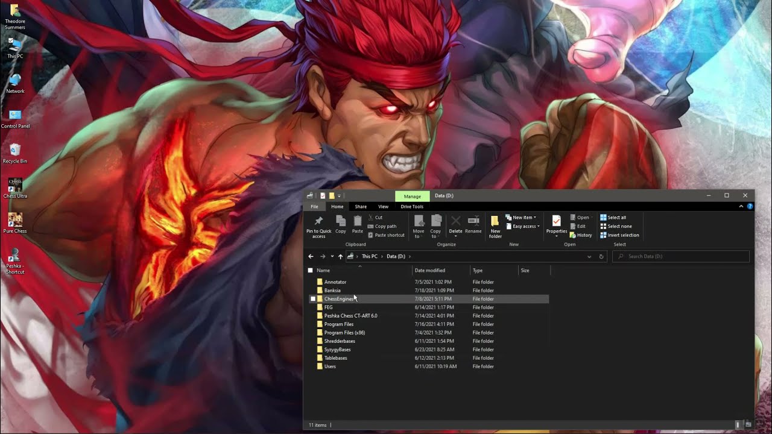Click the Search Data (D:) field
Image resolution: width=772 pixels, height=434 pixels.
pyautogui.click(x=681, y=256)
